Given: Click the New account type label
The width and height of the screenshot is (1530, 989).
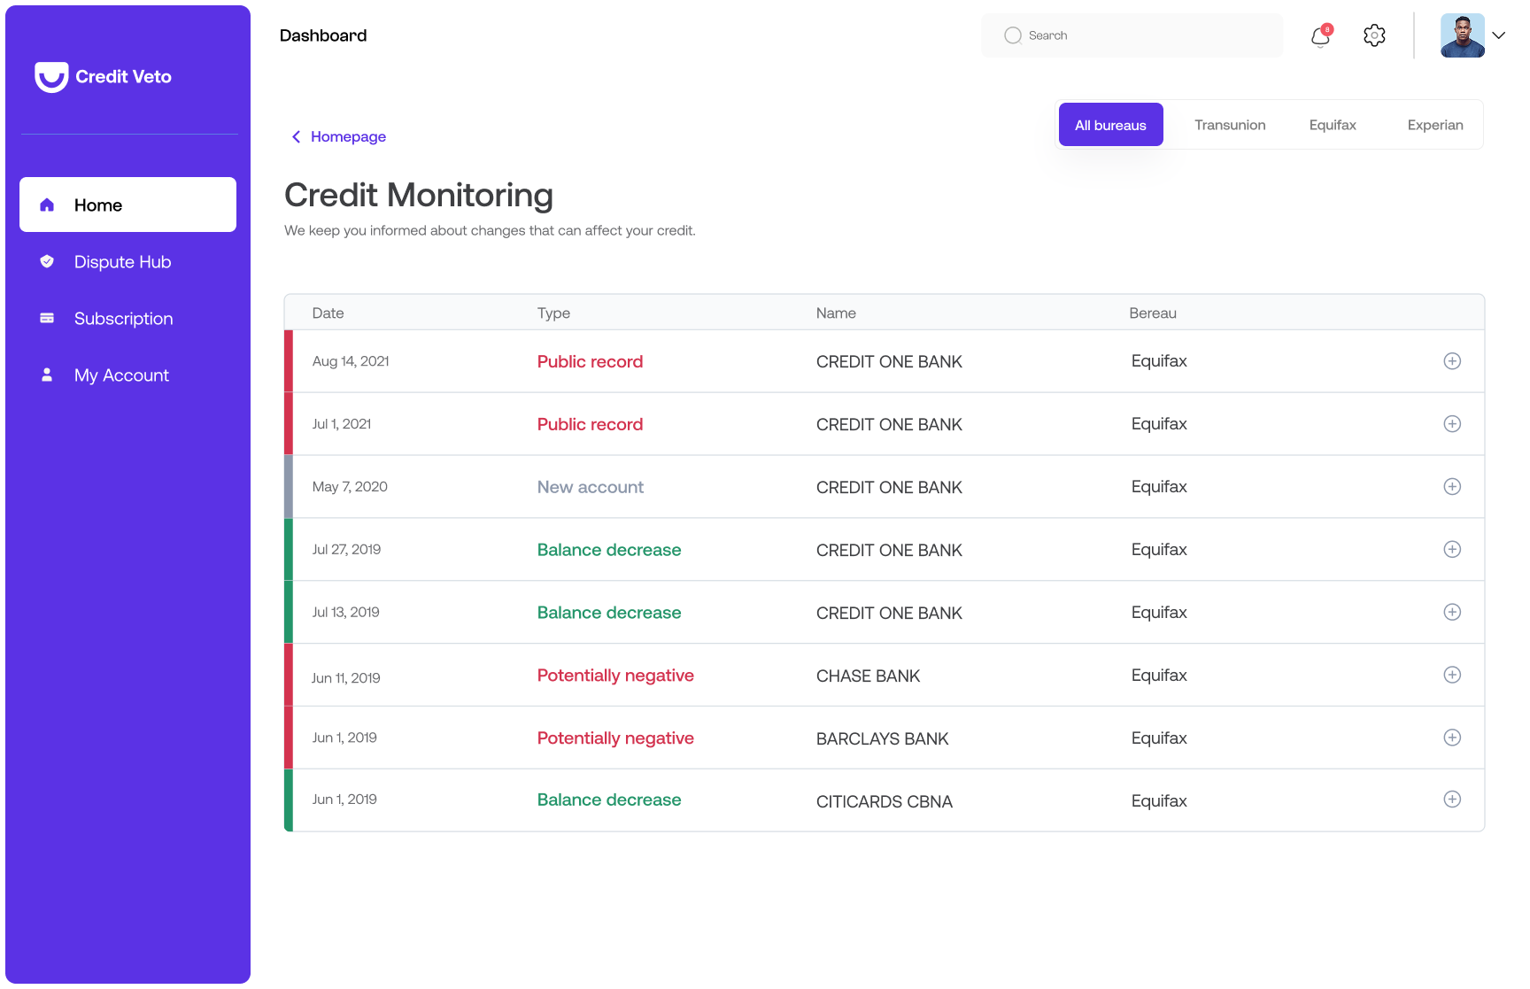Looking at the screenshot, I should tap(590, 487).
